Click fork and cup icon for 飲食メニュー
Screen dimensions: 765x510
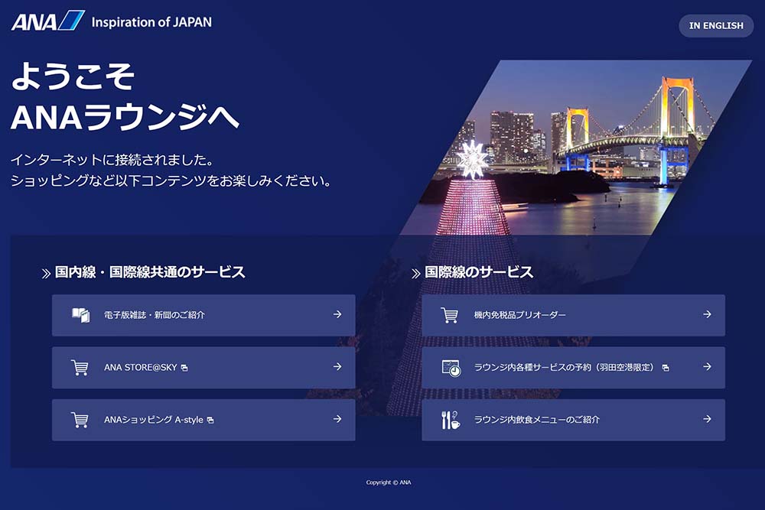[451, 420]
